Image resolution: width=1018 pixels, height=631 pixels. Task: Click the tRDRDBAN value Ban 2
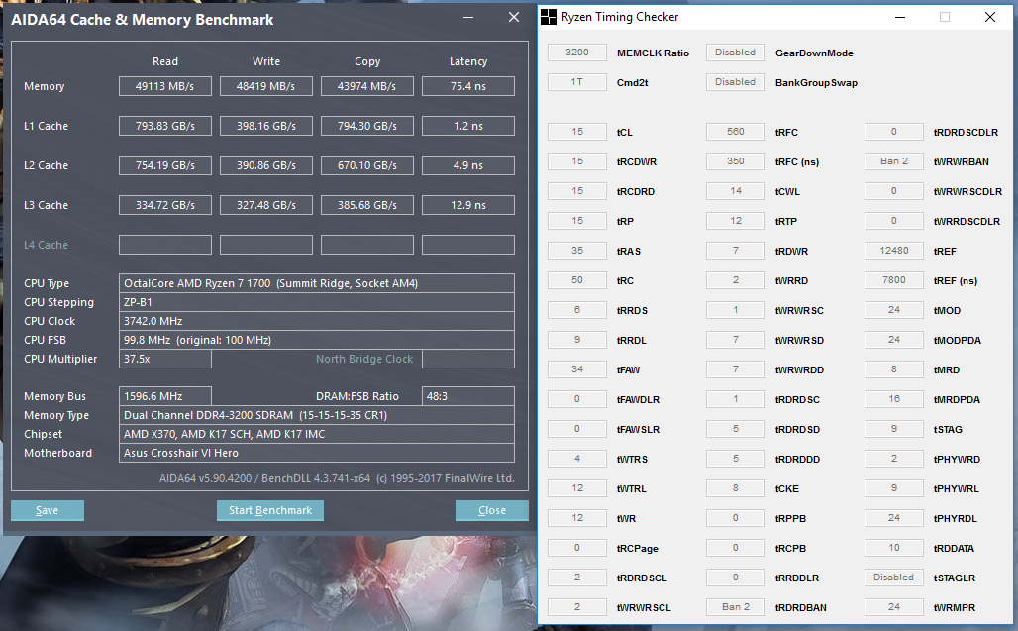coord(736,607)
